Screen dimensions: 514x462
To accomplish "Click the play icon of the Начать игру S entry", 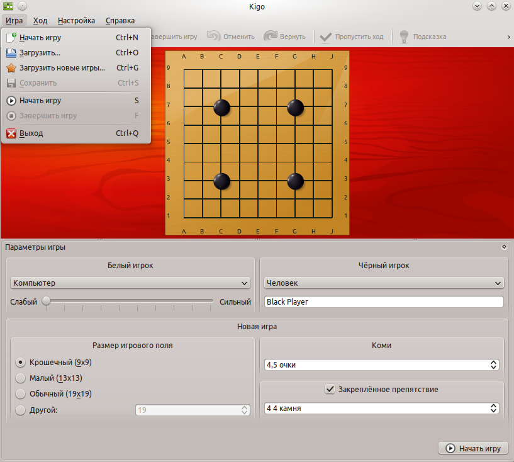I will 11,101.
